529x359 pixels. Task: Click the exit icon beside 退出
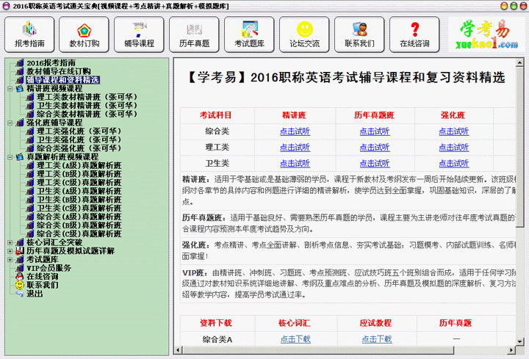click(x=21, y=294)
